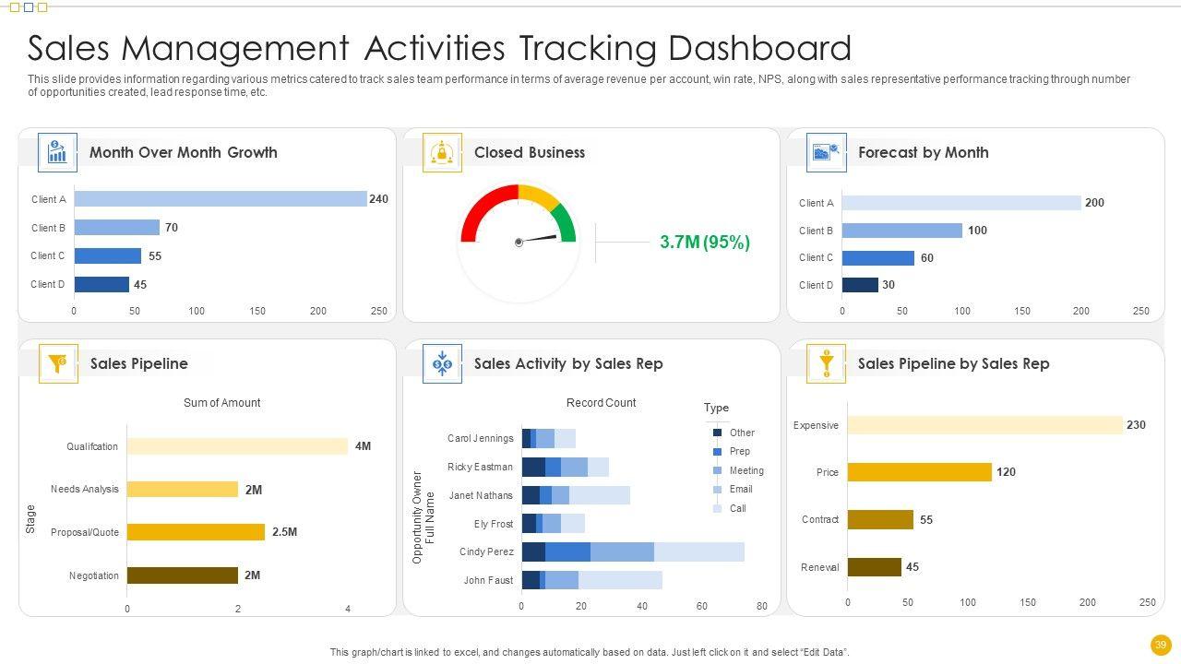This screenshot has height=664, width=1181.
Task: Click the gauge needle in Closed Business
Action: tap(537, 240)
